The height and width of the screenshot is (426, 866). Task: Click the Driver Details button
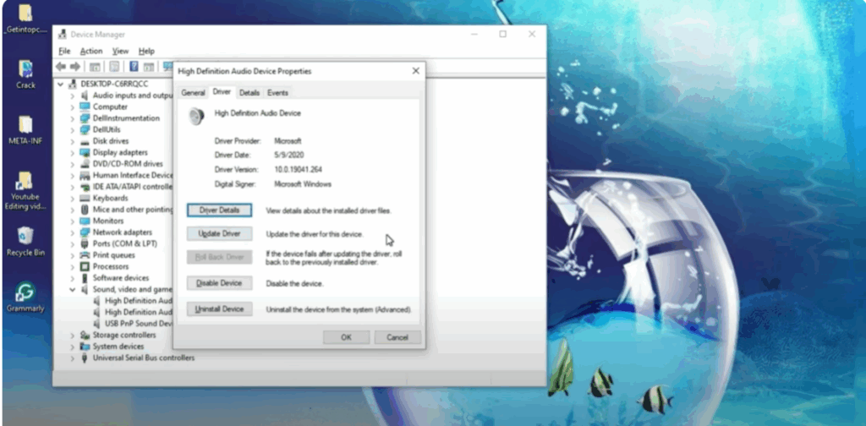point(219,210)
